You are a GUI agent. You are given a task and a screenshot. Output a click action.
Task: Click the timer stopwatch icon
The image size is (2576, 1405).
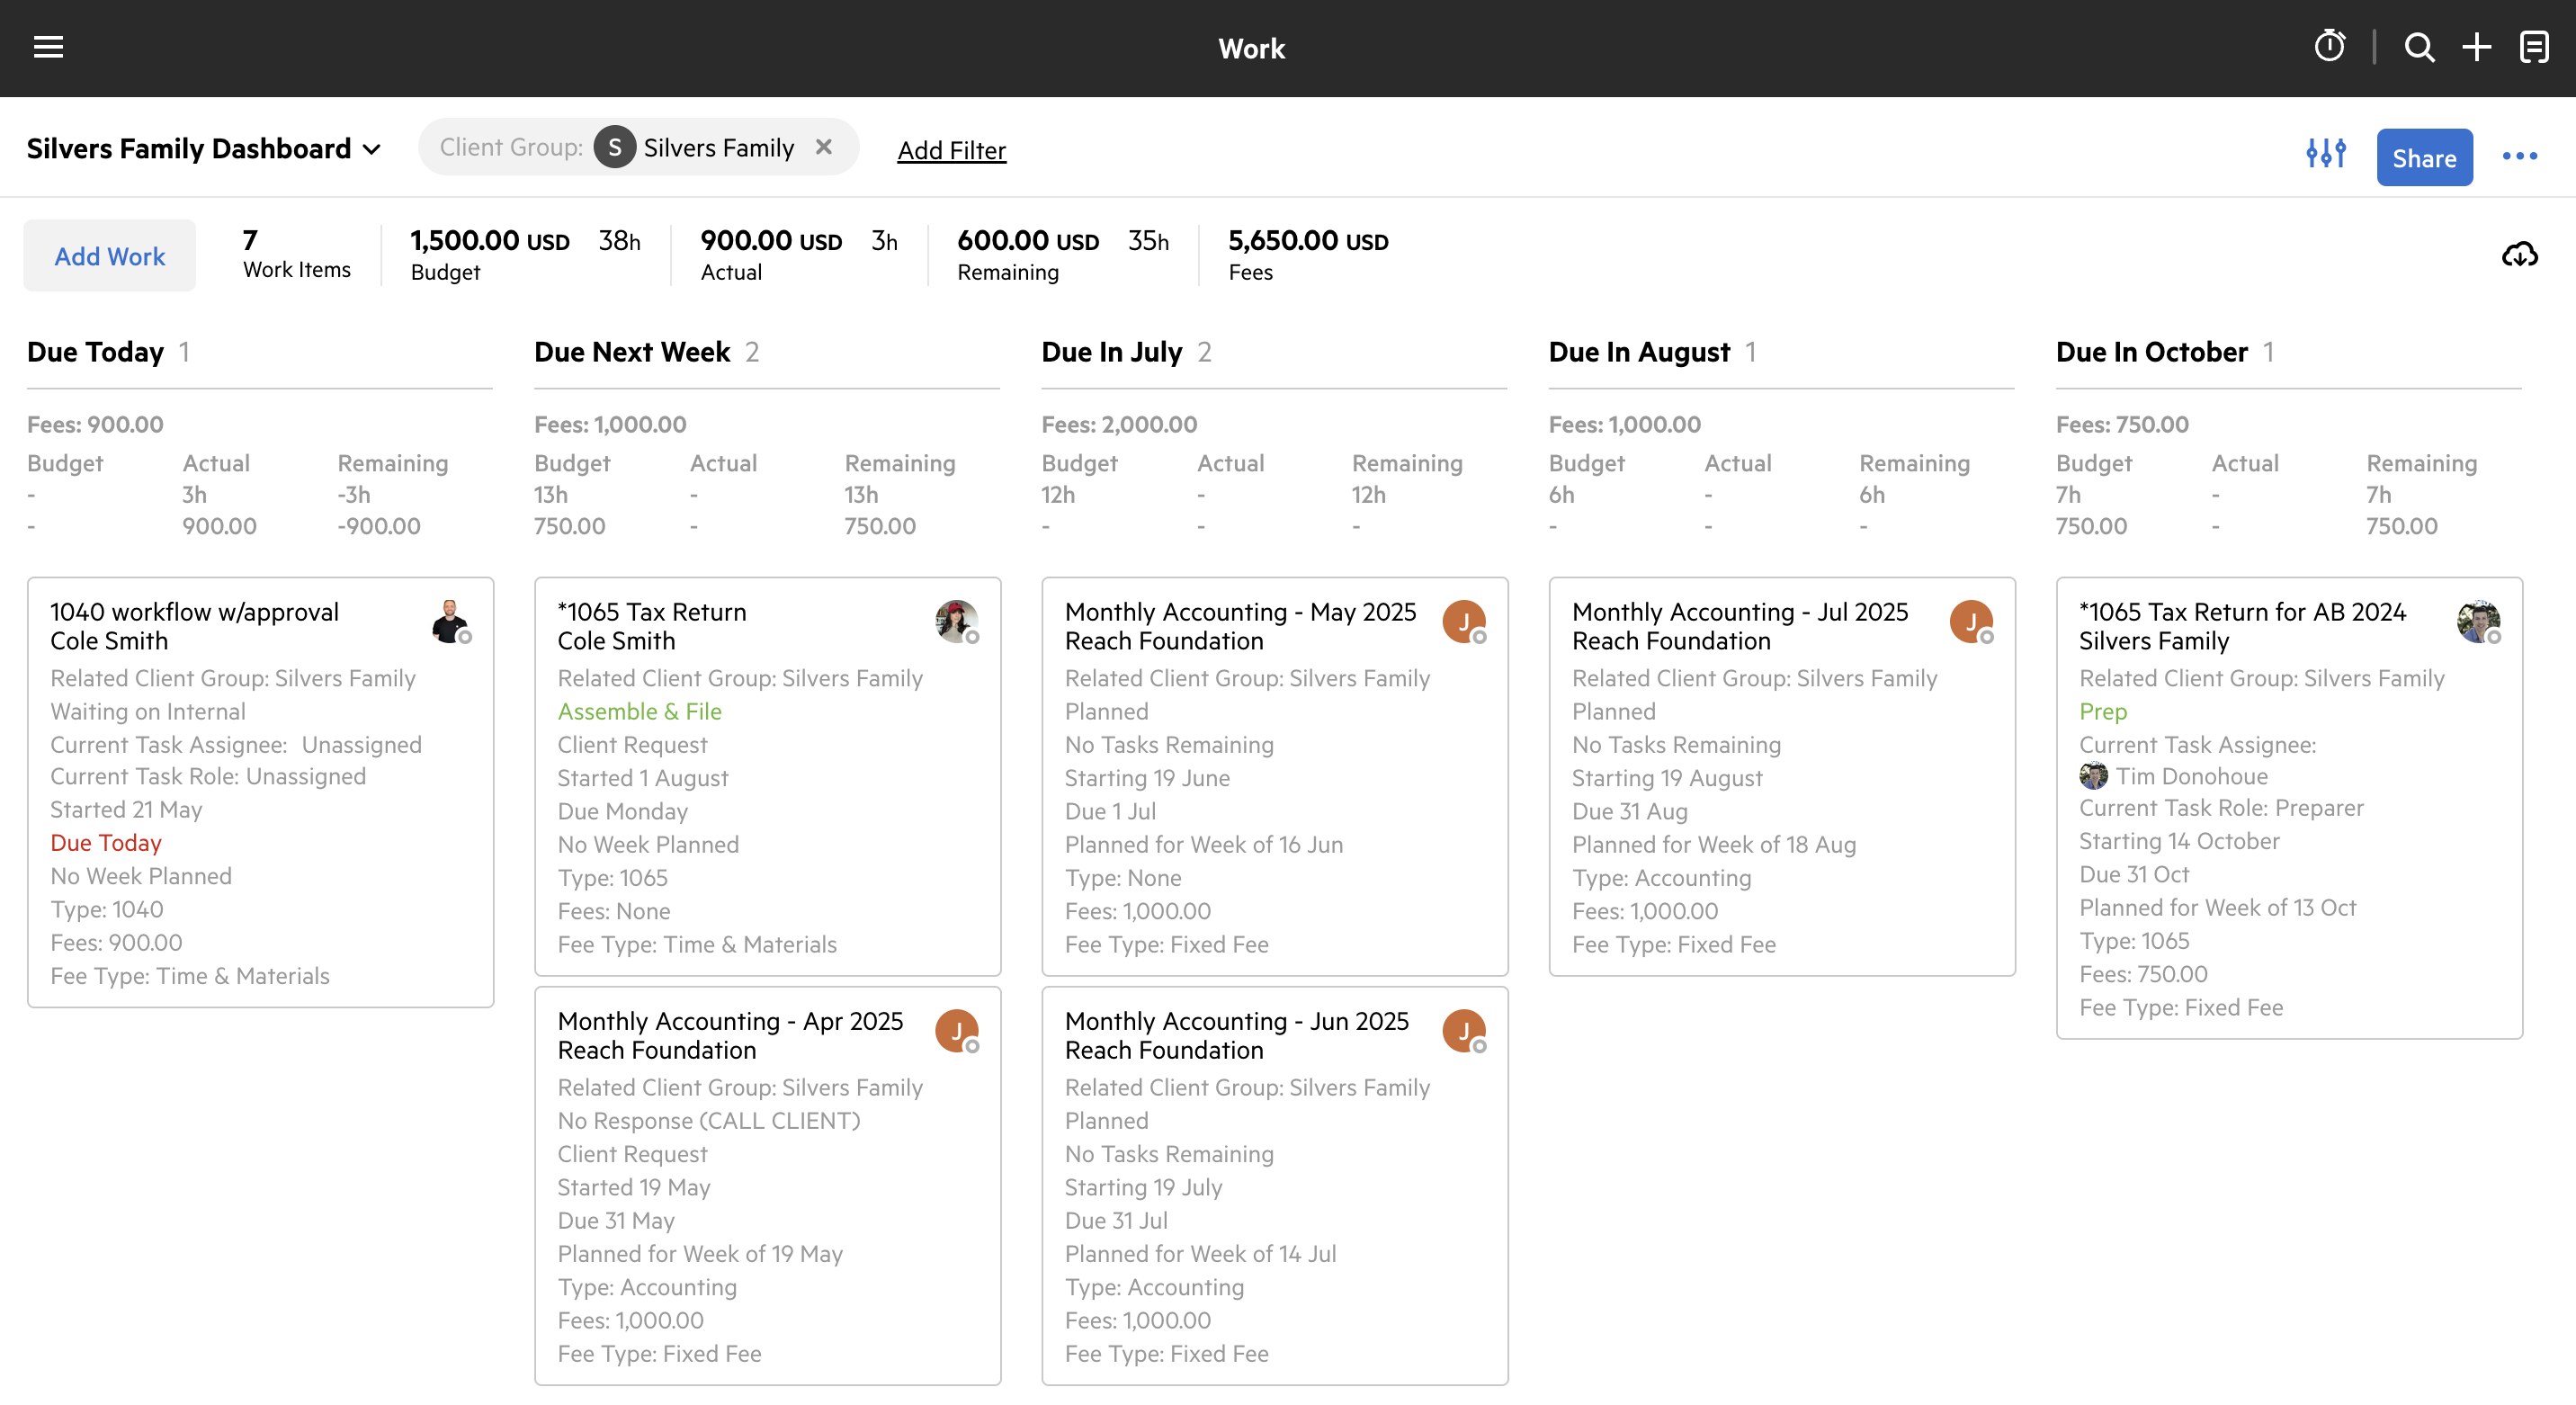click(2329, 47)
